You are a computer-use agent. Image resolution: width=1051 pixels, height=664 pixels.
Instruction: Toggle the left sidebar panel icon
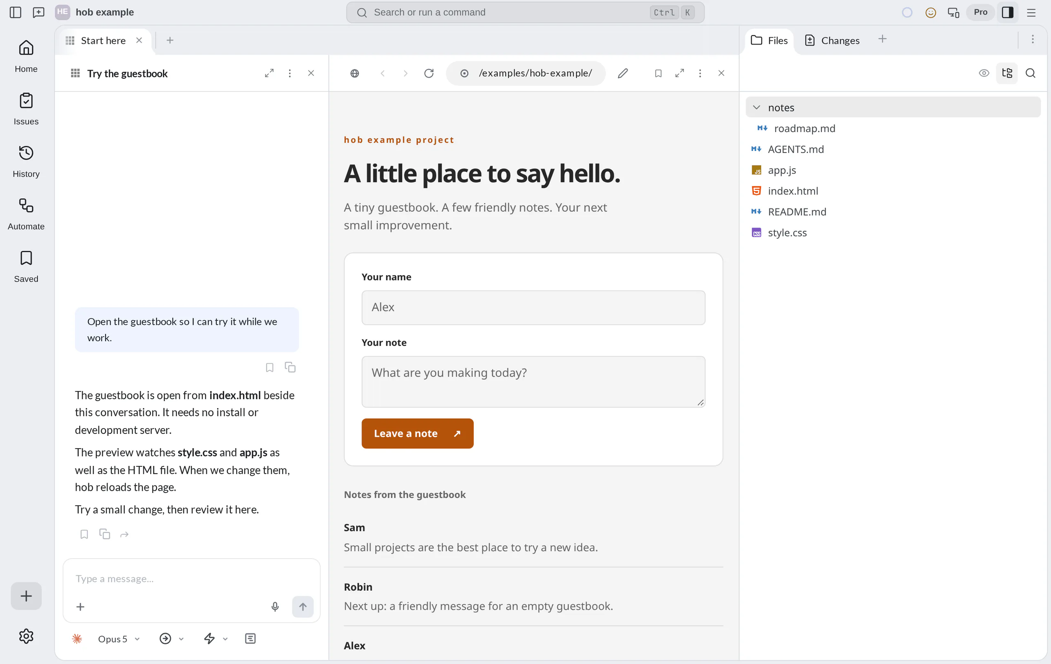point(15,12)
